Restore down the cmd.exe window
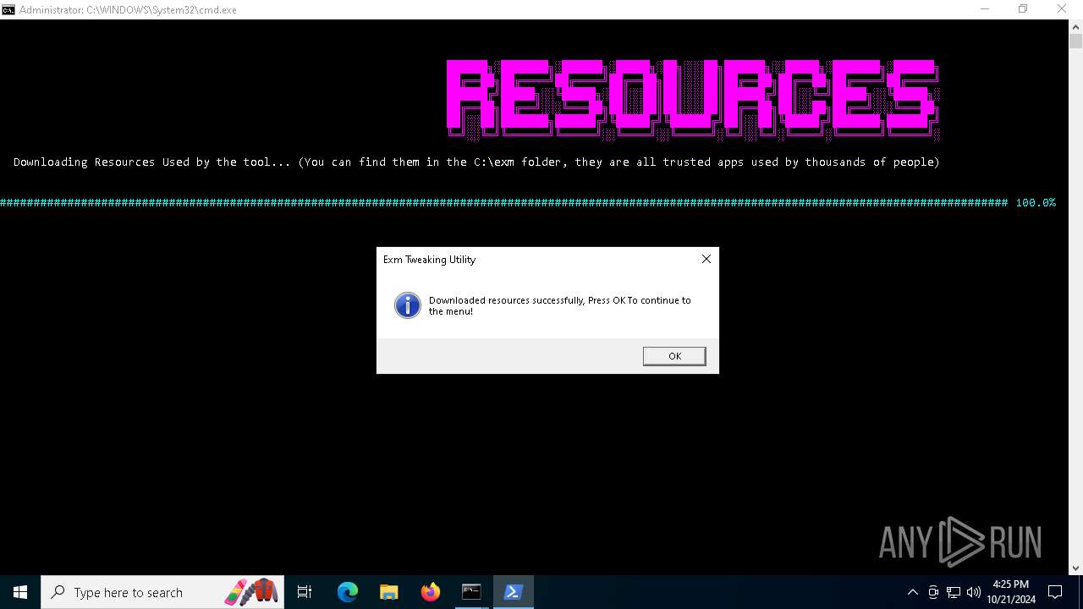The width and height of the screenshot is (1083, 609). [x=1023, y=9]
